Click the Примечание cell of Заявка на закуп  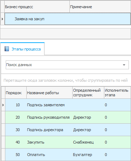pyautogui.click(x=100, y=19)
